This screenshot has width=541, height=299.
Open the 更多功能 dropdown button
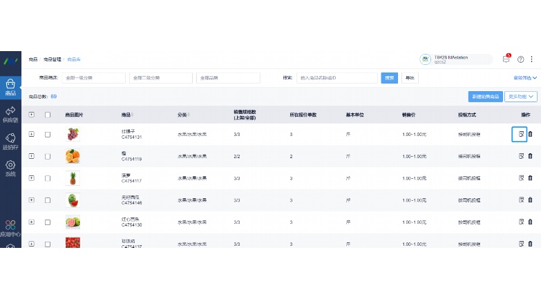point(521,97)
